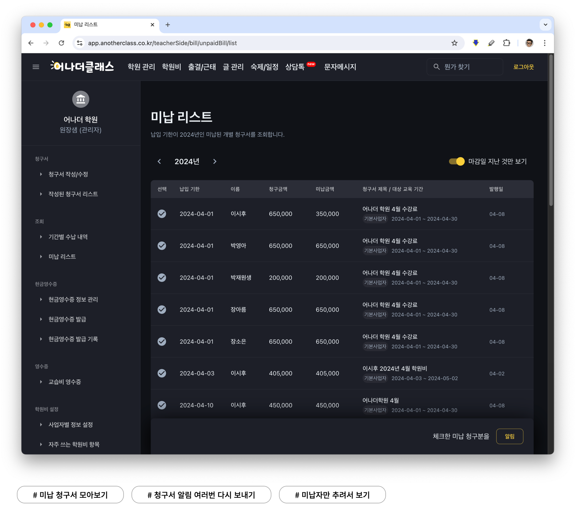This screenshot has height=513, width=575.
Task: Click the pen extension icon
Action: (491, 43)
